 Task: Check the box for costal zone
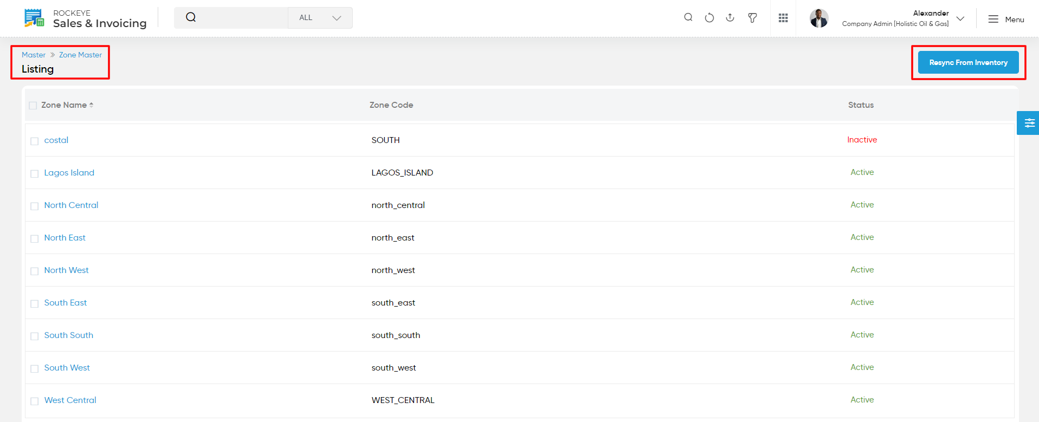pos(35,141)
